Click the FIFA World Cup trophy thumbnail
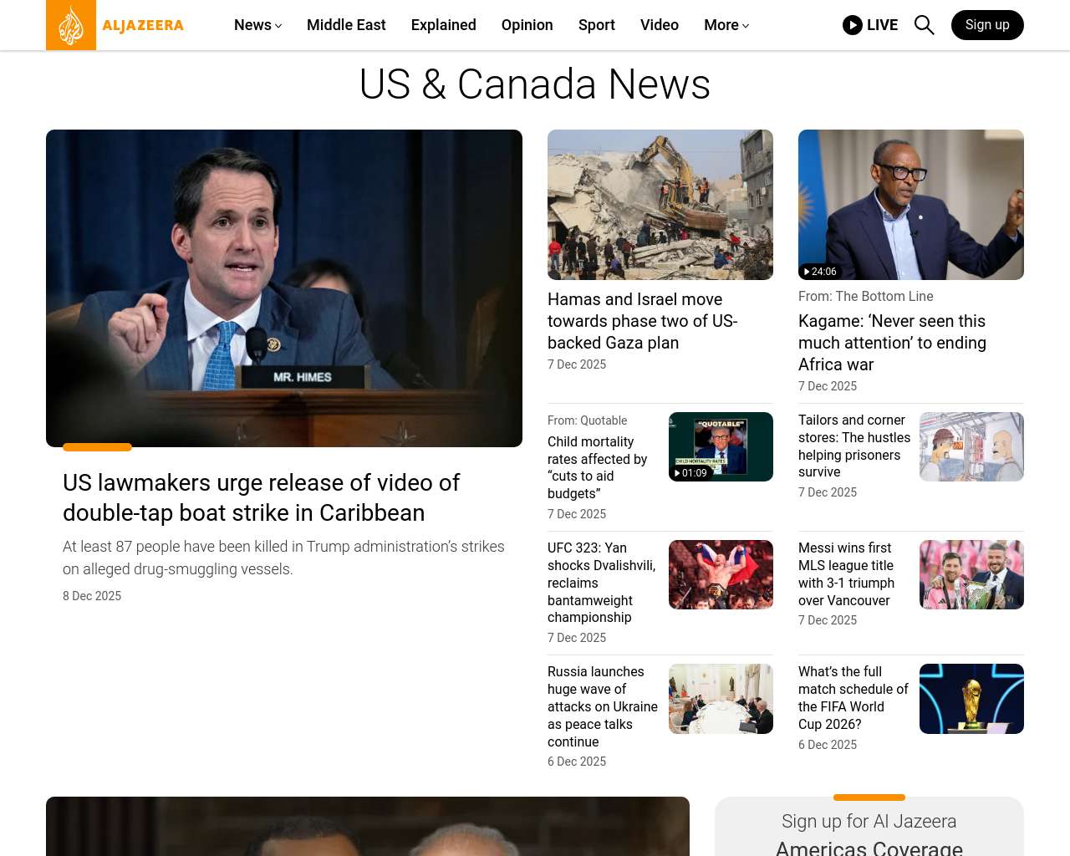This screenshot has width=1070, height=856. (971, 699)
